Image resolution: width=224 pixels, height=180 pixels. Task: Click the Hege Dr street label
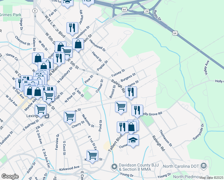point(21,24)
